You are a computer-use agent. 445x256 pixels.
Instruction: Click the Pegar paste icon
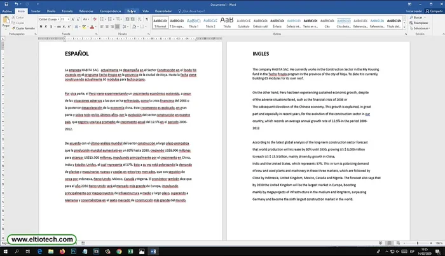(x=6, y=21)
